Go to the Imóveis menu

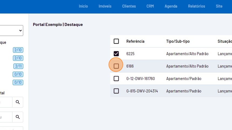(x=105, y=6)
